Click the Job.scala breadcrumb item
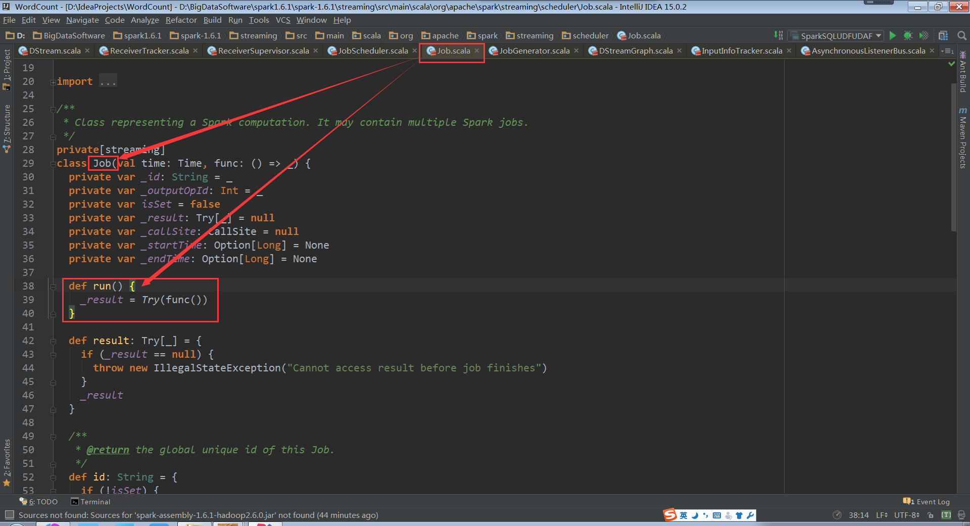The width and height of the screenshot is (970, 526). point(639,35)
